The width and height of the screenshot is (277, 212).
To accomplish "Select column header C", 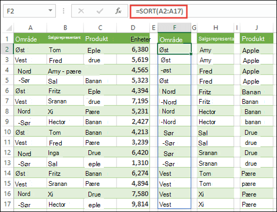I will 100,28.
